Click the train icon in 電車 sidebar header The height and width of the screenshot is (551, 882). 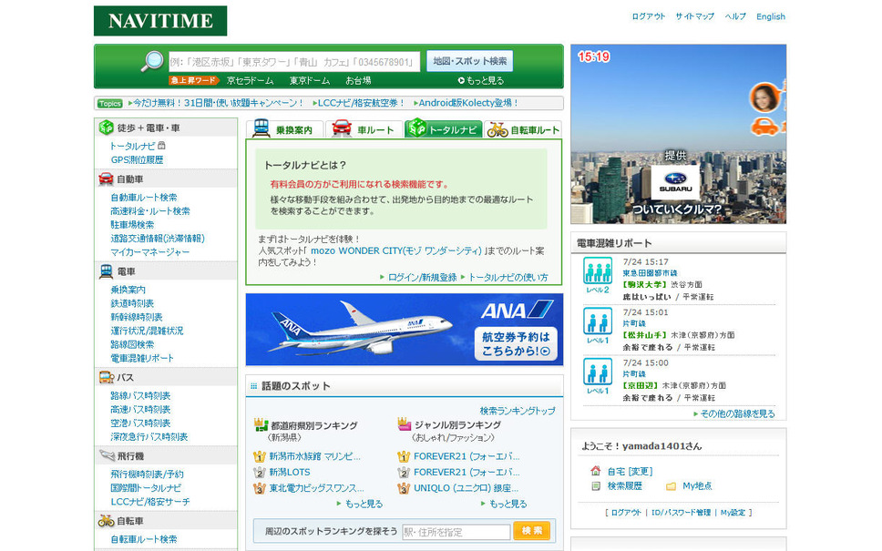point(106,271)
